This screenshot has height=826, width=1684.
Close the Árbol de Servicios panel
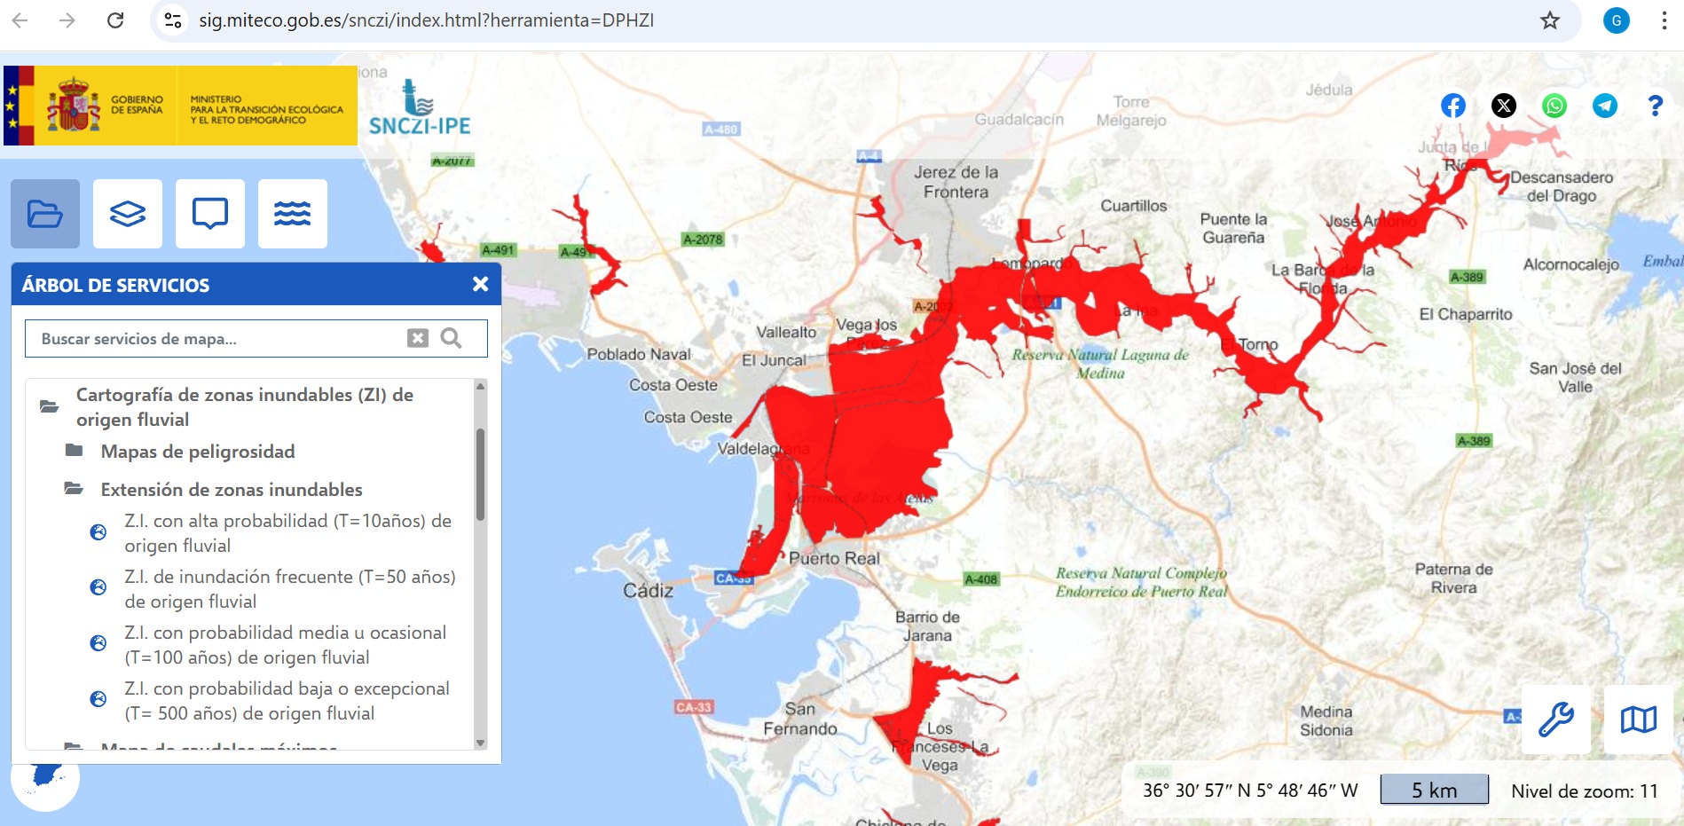pyautogui.click(x=480, y=284)
